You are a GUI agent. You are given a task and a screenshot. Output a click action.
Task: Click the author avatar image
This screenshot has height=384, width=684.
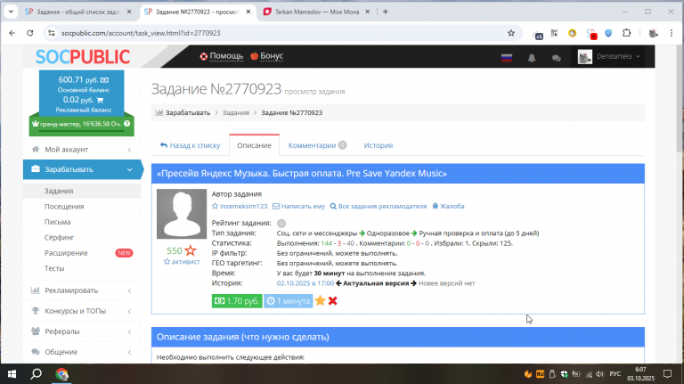tap(182, 214)
